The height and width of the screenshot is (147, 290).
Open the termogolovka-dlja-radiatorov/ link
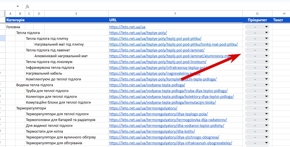click(x=168, y=120)
